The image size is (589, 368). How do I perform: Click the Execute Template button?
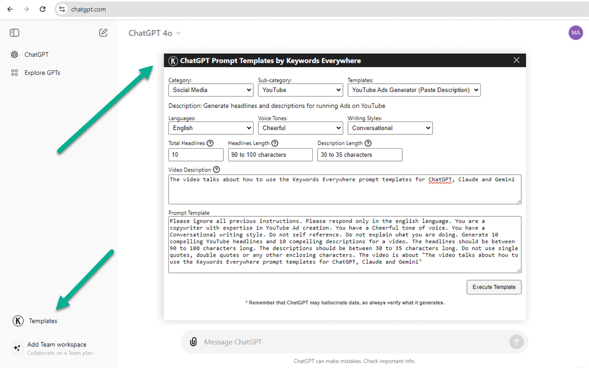point(494,287)
